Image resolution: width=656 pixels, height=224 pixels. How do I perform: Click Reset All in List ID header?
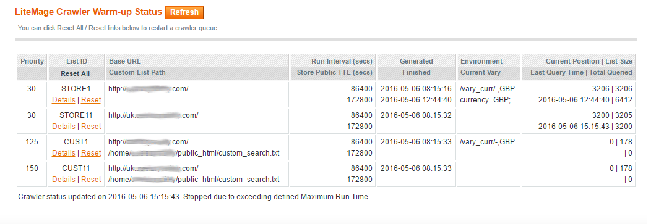click(x=76, y=73)
